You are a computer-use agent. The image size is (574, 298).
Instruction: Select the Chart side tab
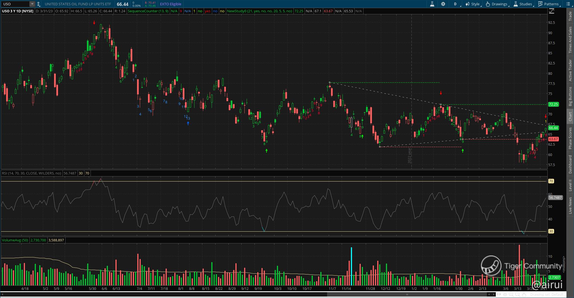[570, 117]
